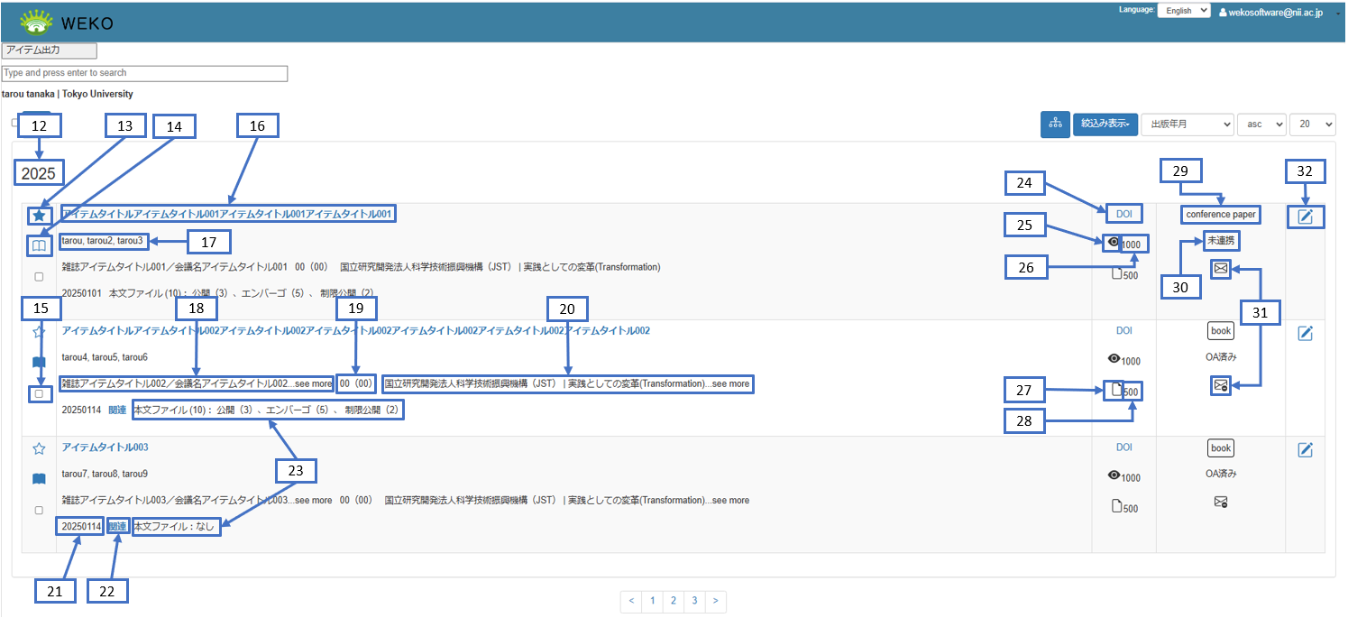Click the search input field

point(144,73)
